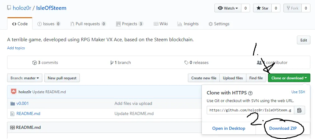Click the gear icon in Settings tab
Viewport: 315px width, 139px height.
tap(210, 24)
